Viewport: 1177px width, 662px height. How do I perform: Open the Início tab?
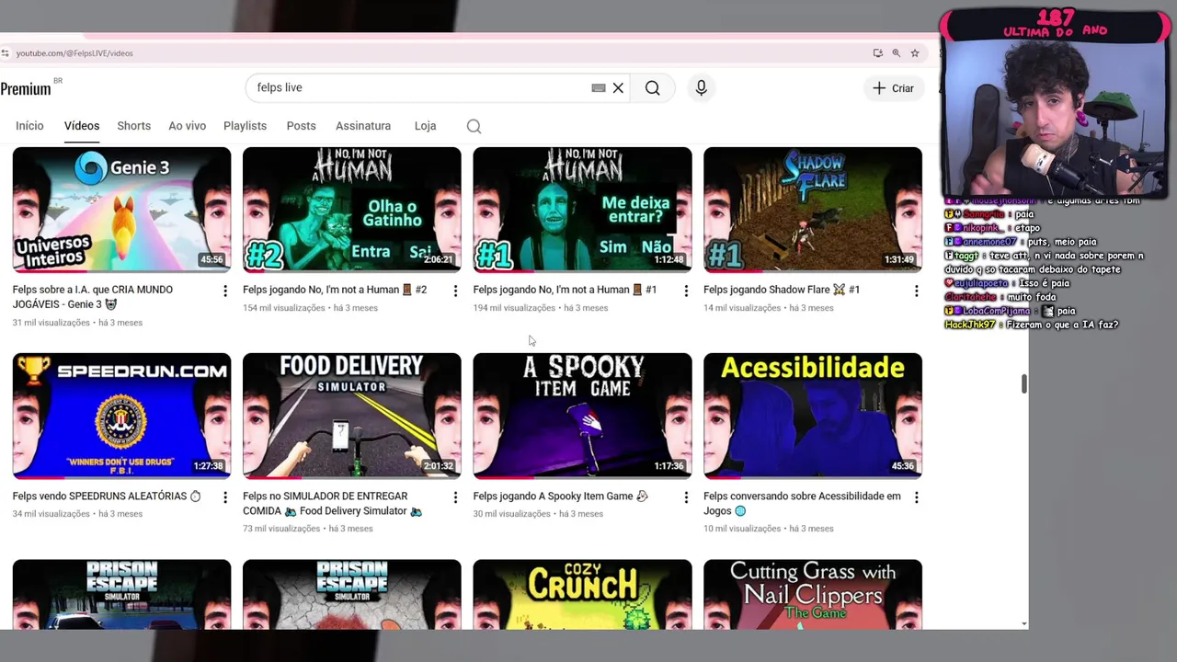29,126
